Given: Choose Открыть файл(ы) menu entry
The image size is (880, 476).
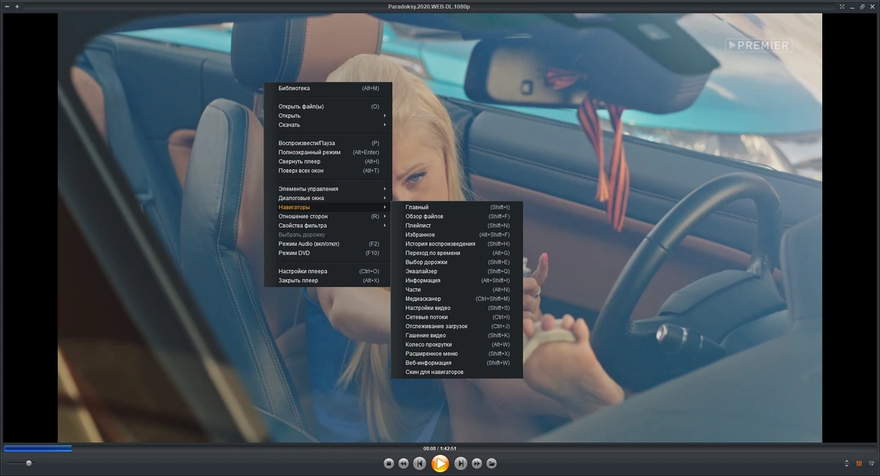Looking at the screenshot, I should click(329, 106).
